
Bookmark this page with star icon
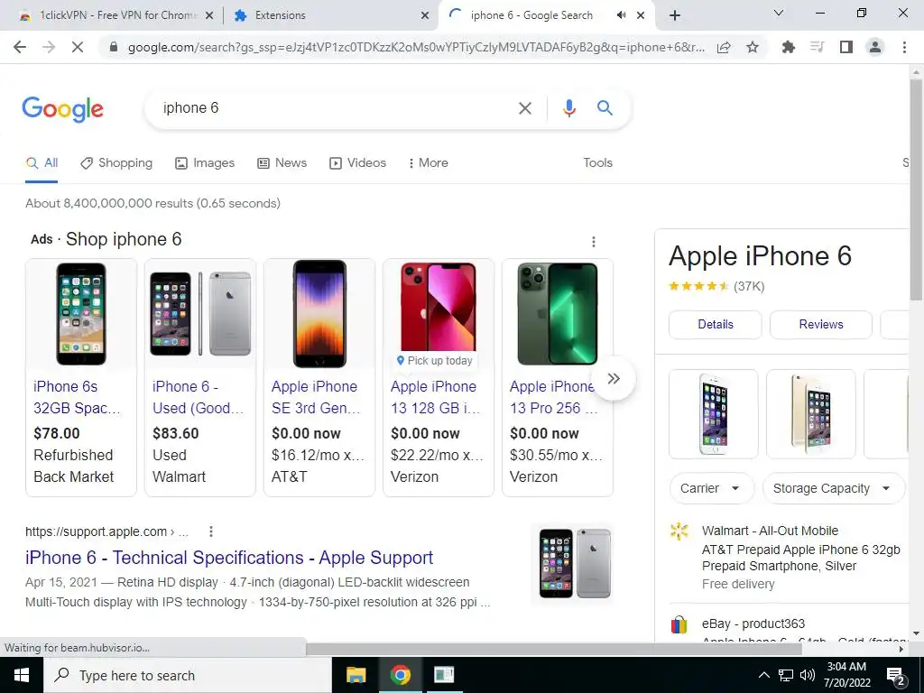(x=753, y=47)
